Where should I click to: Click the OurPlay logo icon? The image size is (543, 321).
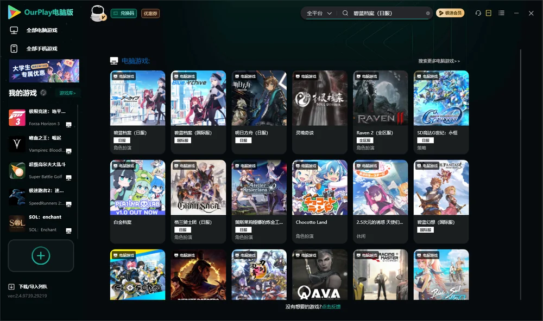[14, 12]
